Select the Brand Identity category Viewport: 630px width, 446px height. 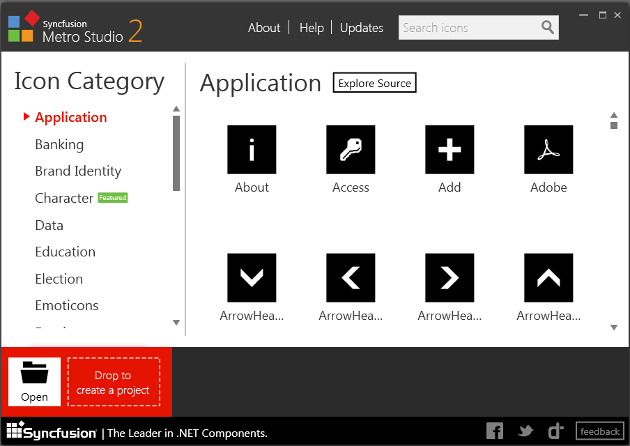(78, 171)
